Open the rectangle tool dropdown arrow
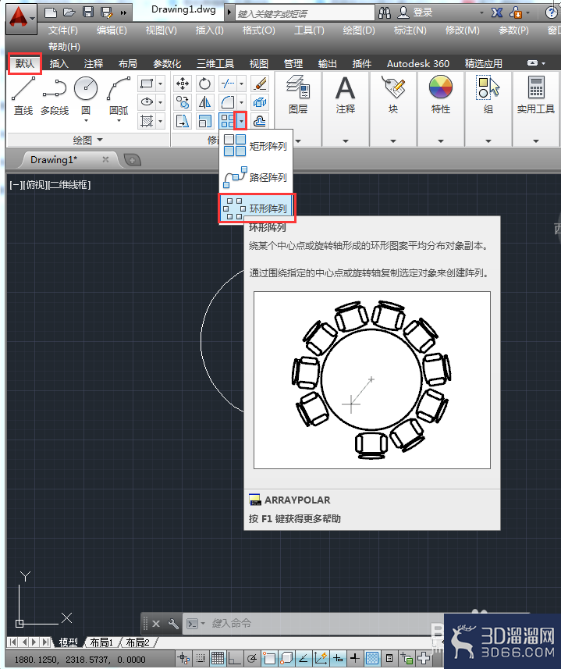This screenshot has height=669, width=561. [x=160, y=84]
